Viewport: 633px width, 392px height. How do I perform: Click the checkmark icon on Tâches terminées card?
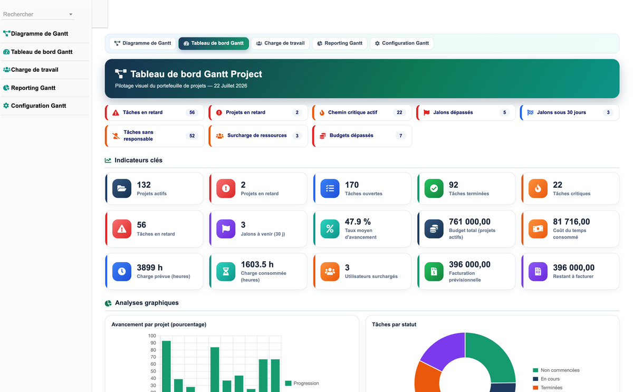coord(434,188)
